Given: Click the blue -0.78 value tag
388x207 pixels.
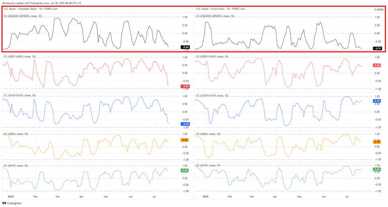Looking at the screenshot, I should [x=185, y=124].
